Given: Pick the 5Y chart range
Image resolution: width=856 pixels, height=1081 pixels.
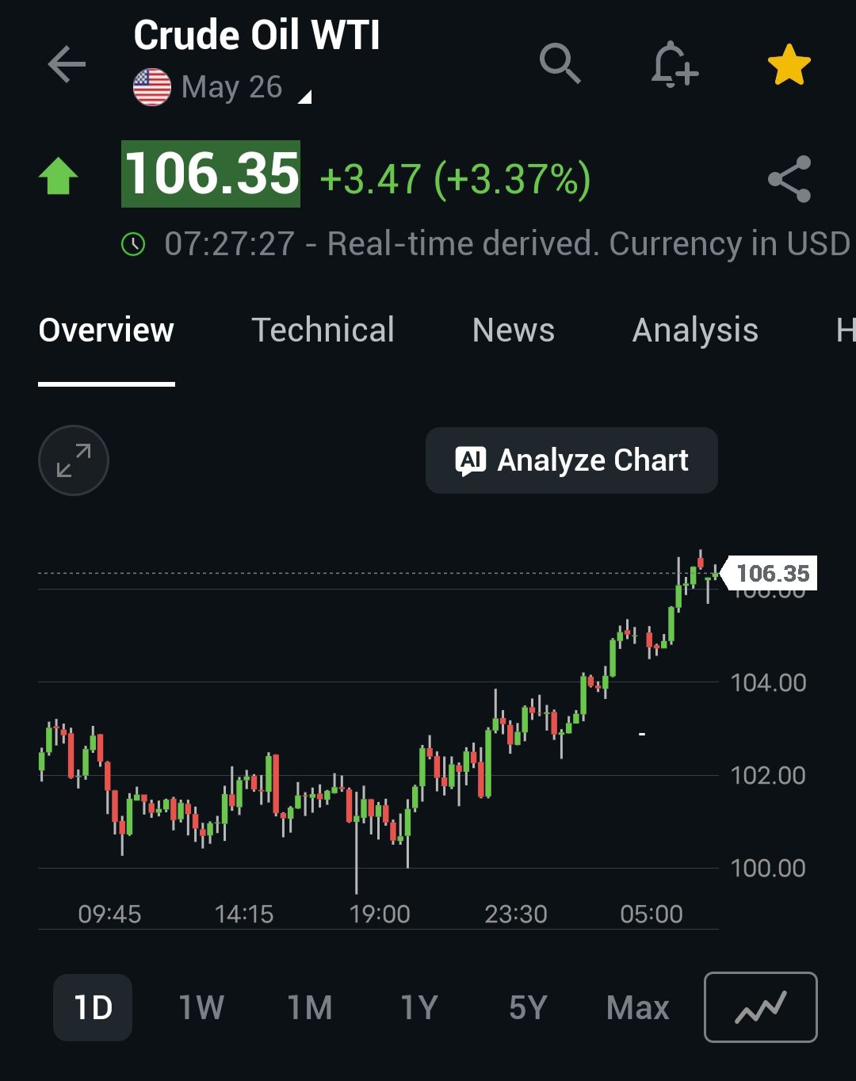Looking at the screenshot, I should click(528, 1007).
